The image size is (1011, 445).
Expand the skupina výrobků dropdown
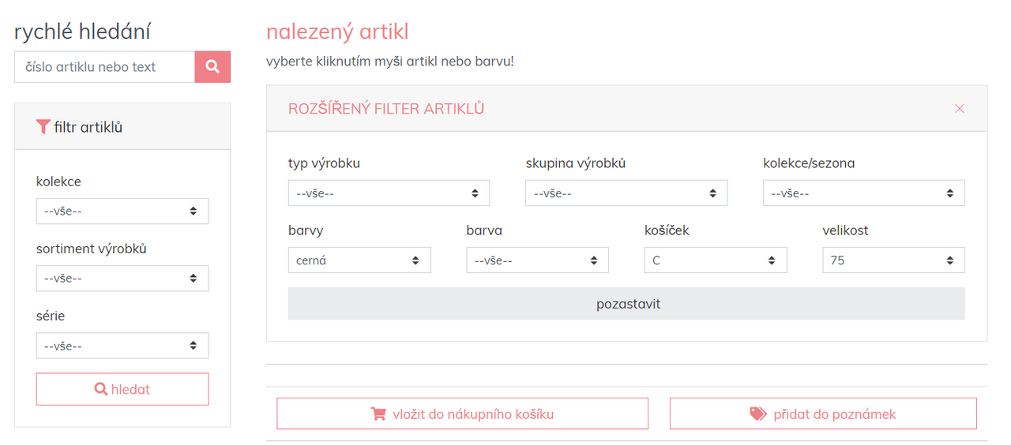click(x=626, y=193)
